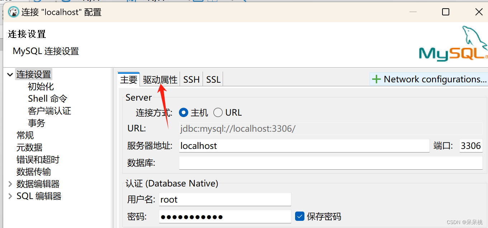Collapse the 连接设置 tree node
The width and height of the screenshot is (488, 228).
(x=10, y=74)
